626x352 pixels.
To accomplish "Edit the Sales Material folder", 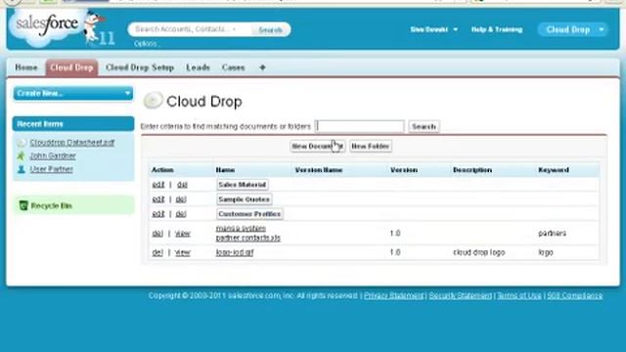I will (158, 185).
